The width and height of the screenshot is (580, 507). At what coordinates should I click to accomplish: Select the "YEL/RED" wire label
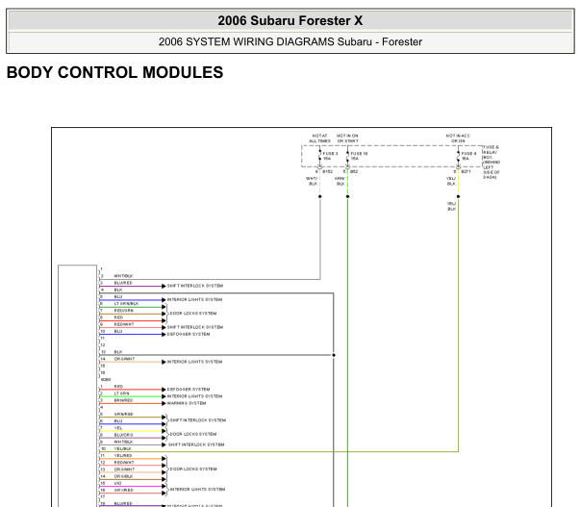123,456
